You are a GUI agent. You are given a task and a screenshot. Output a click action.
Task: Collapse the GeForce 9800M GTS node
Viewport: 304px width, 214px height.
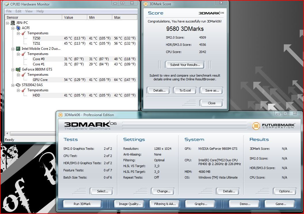pyautogui.click(x=13, y=70)
